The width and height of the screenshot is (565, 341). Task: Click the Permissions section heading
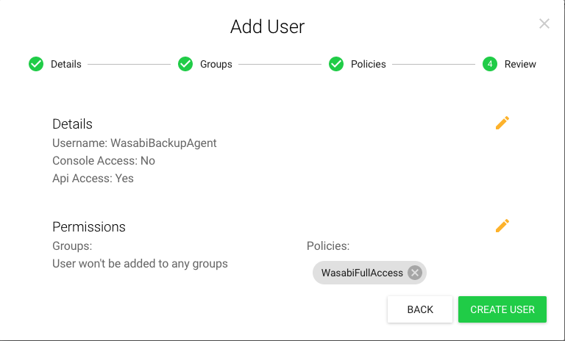tap(89, 227)
